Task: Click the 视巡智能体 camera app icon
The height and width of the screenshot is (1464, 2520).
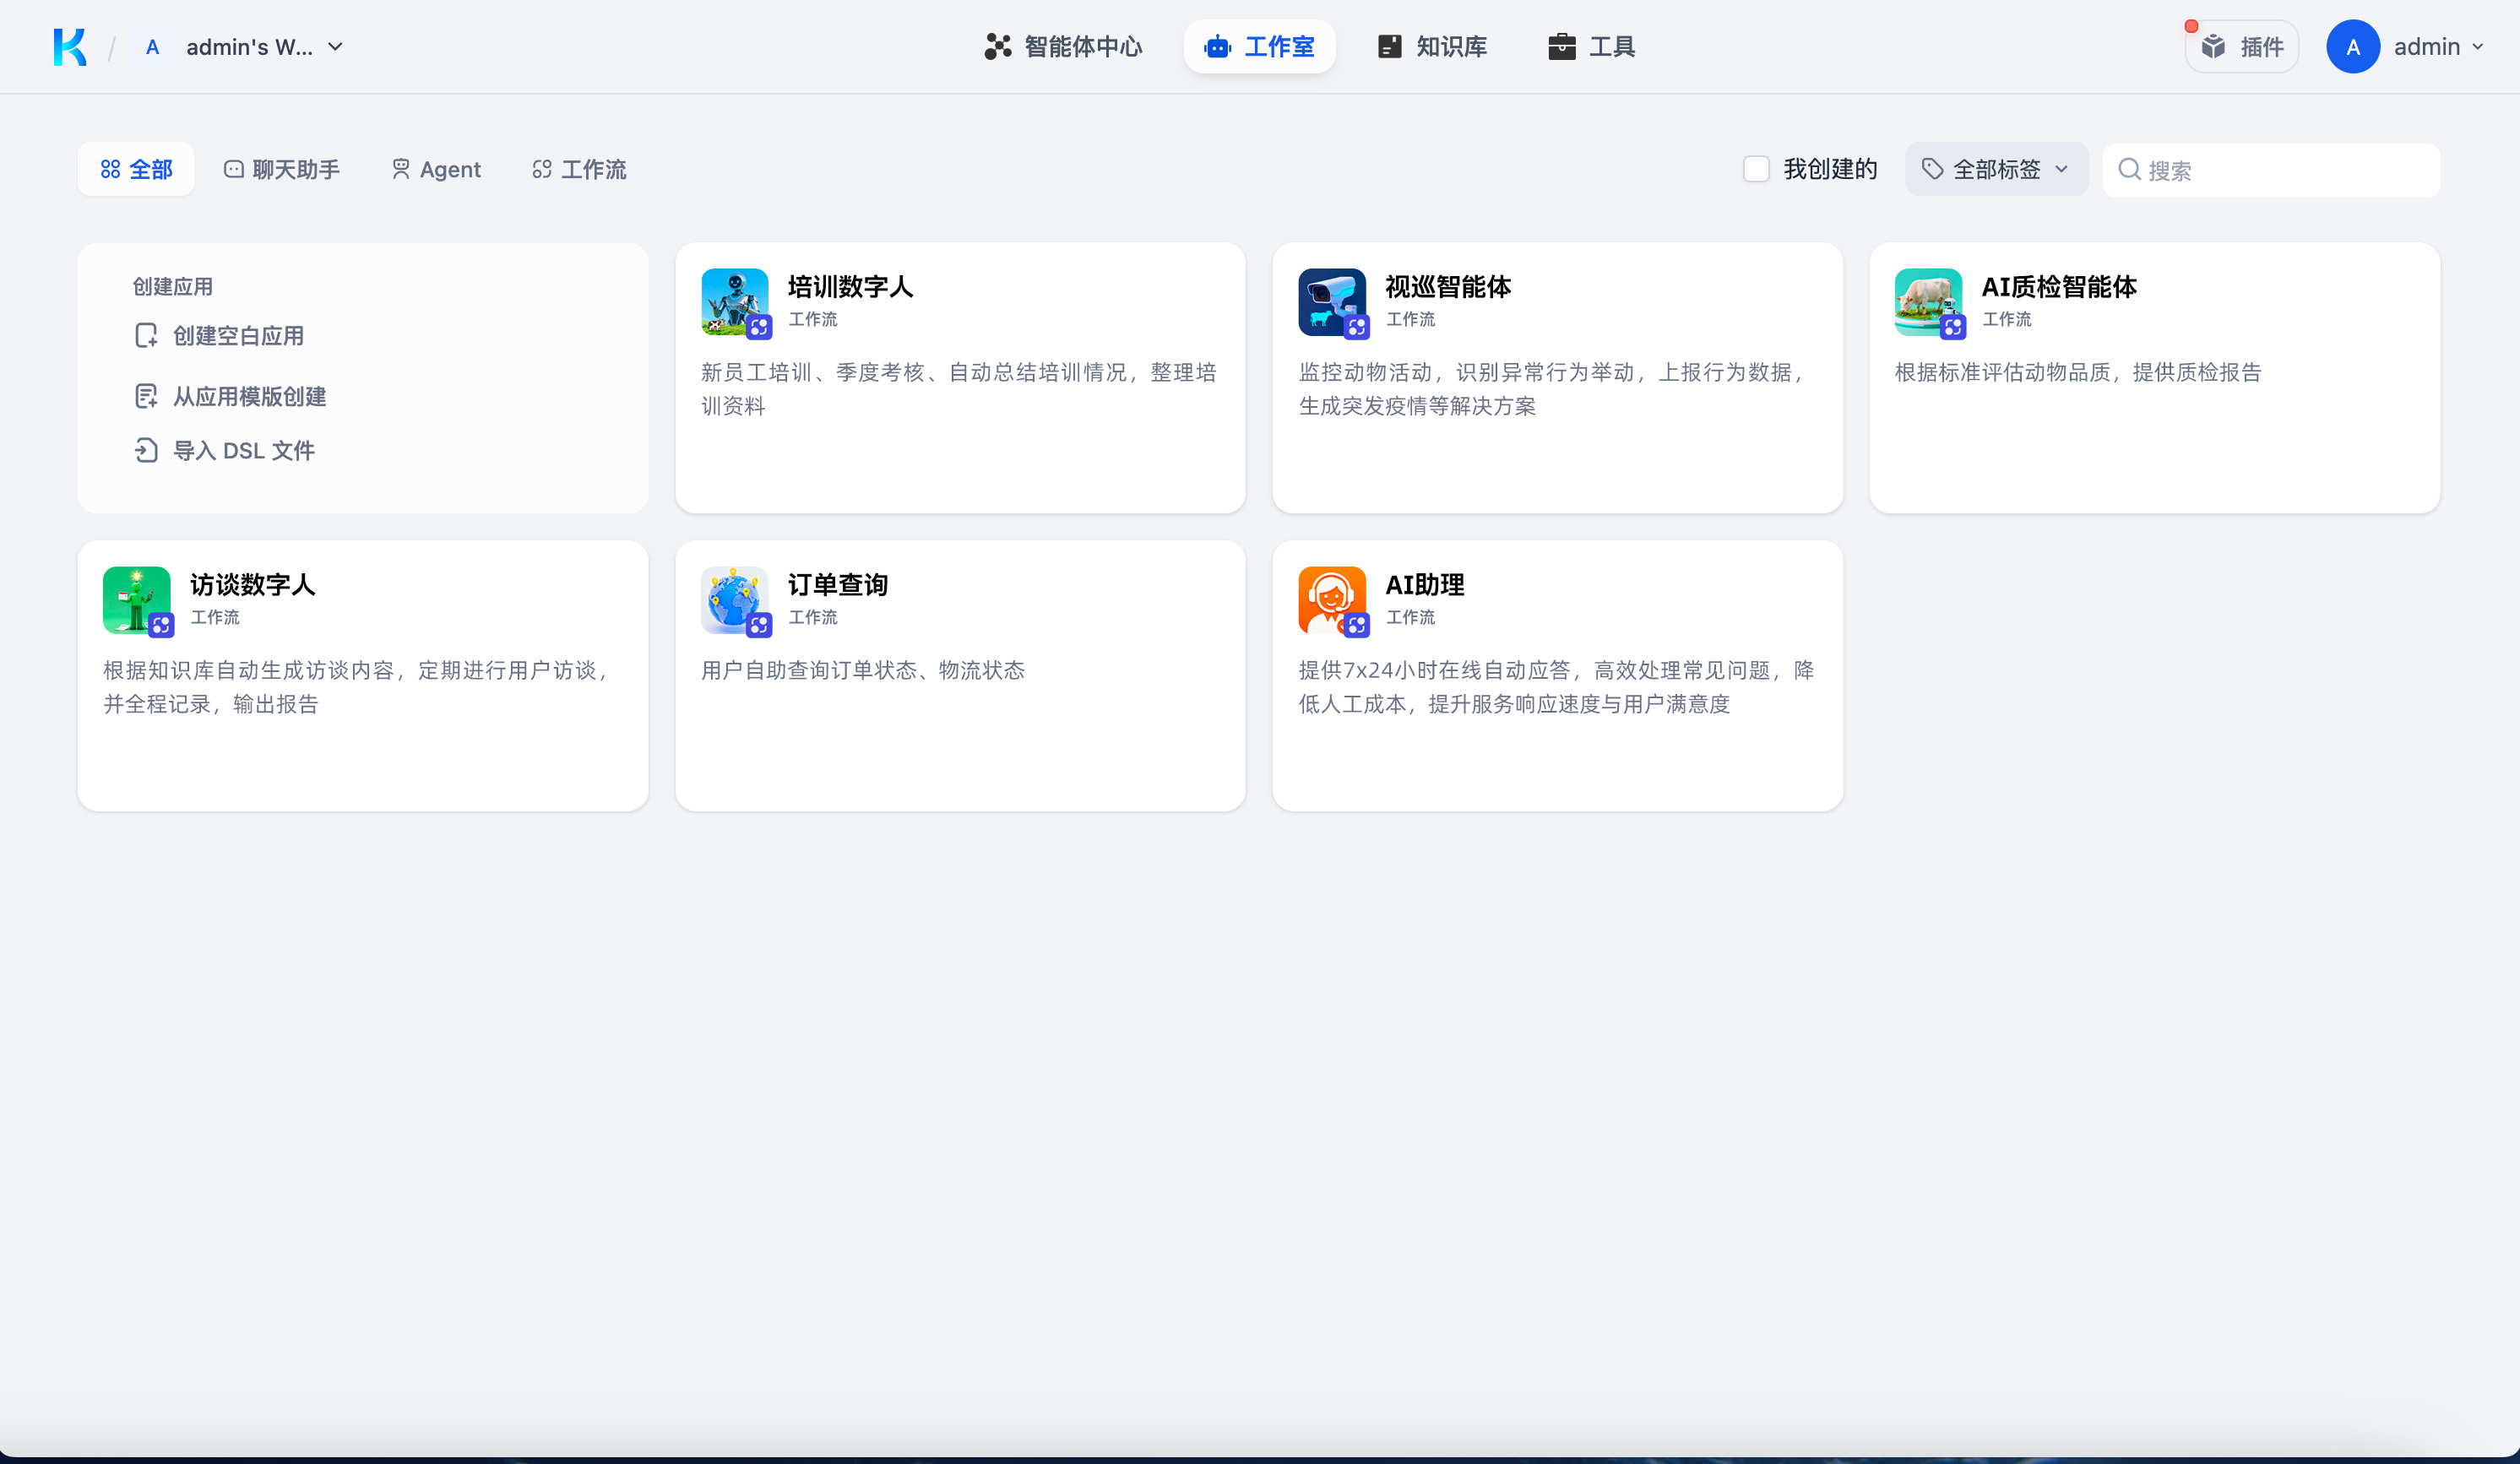Action: (1331, 301)
